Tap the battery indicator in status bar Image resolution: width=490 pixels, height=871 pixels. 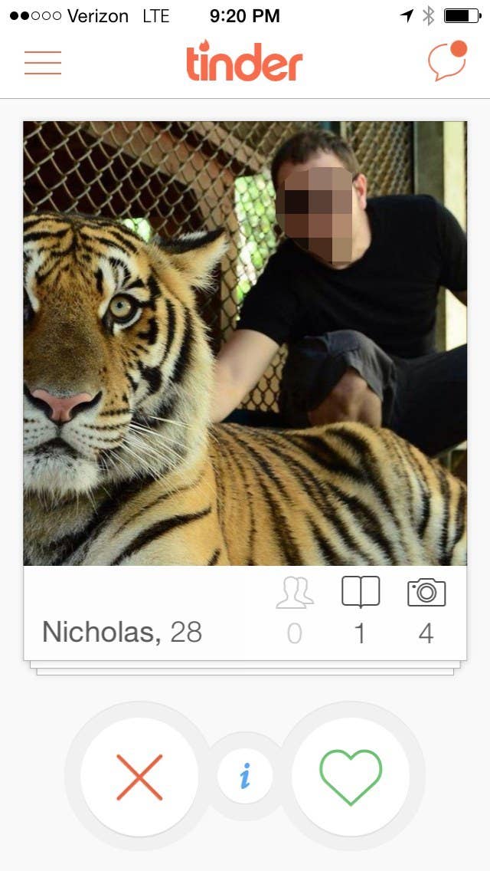point(462,16)
